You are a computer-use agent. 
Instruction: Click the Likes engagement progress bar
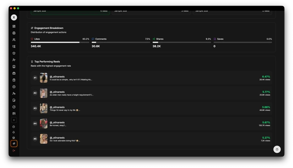coord(60,42)
